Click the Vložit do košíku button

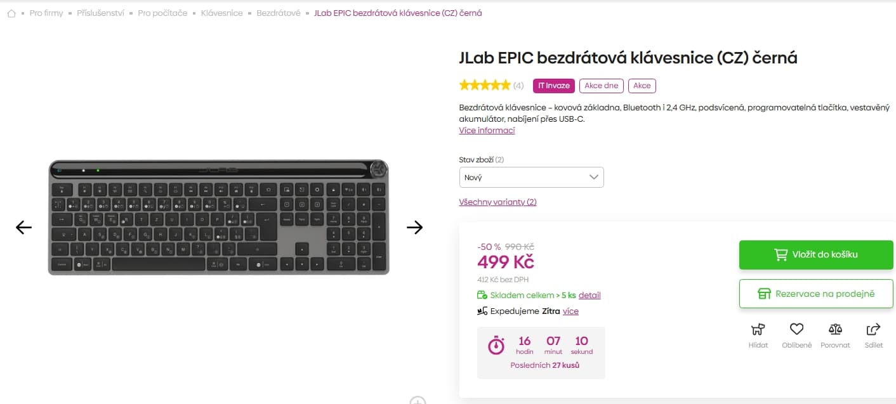[x=816, y=254]
